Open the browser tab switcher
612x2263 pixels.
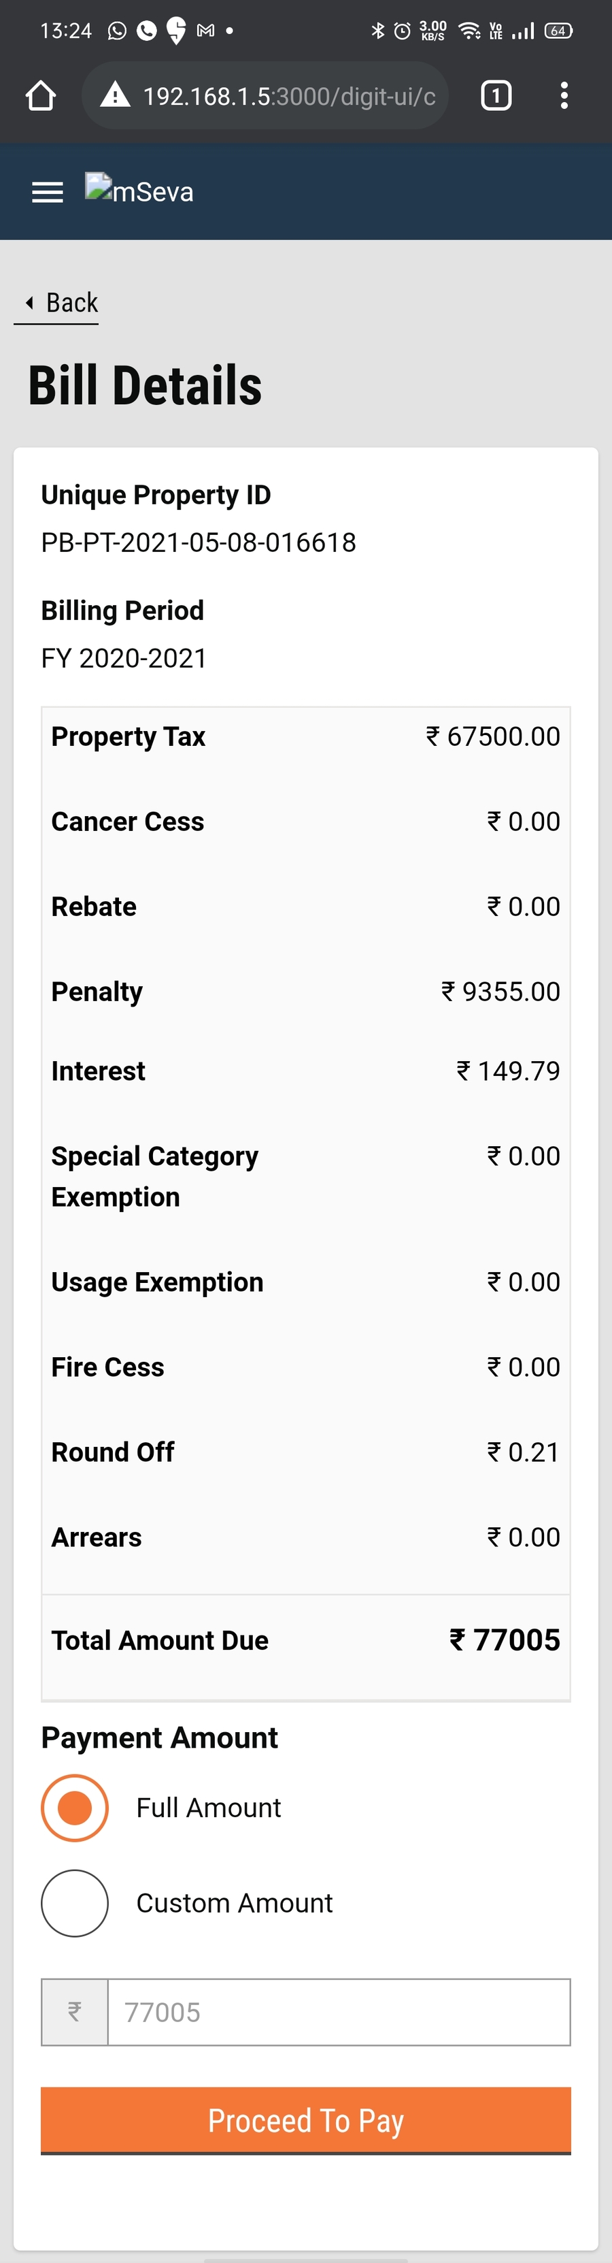point(496,96)
